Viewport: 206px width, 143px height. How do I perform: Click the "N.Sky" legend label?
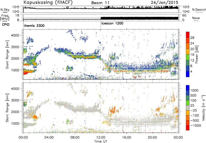click(5, 10)
